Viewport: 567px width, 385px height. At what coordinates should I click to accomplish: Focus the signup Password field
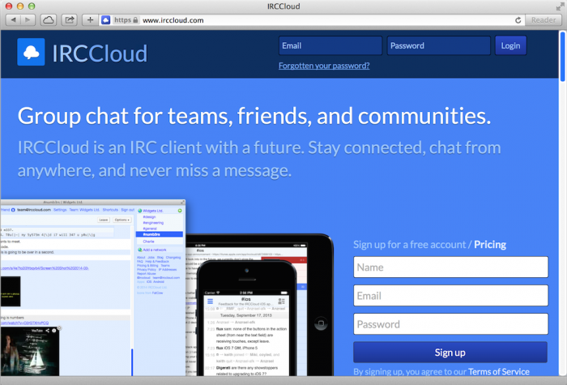click(451, 324)
